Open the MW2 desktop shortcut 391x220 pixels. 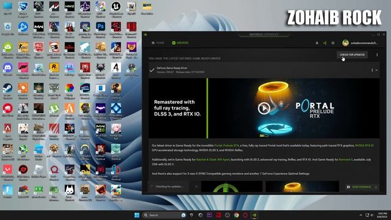69,9
